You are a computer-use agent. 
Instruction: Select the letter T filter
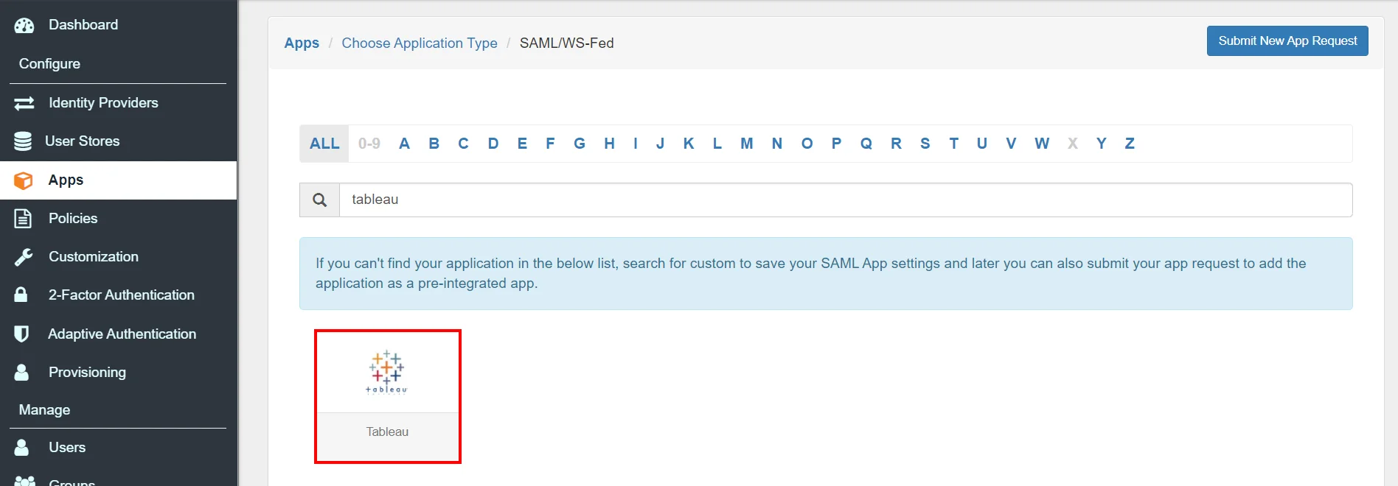tap(953, 143)
